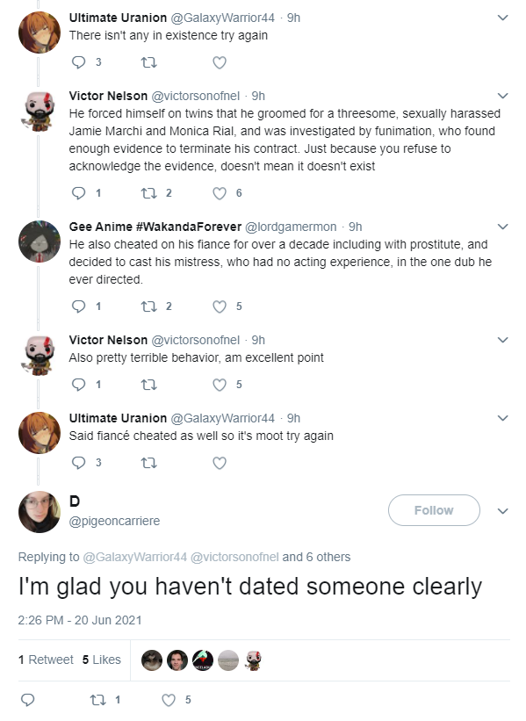Like the 'There isn't any in existence' tweet
Screen dimensions: 526x721
pos(220,62)
